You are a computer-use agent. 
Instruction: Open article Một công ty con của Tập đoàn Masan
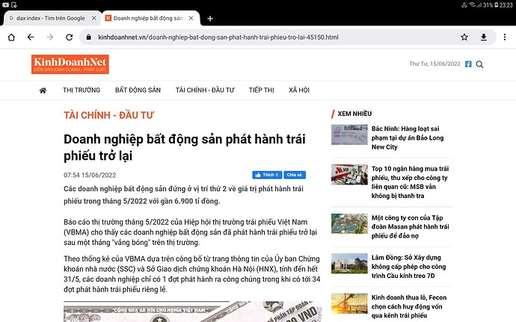click(410, 226)
